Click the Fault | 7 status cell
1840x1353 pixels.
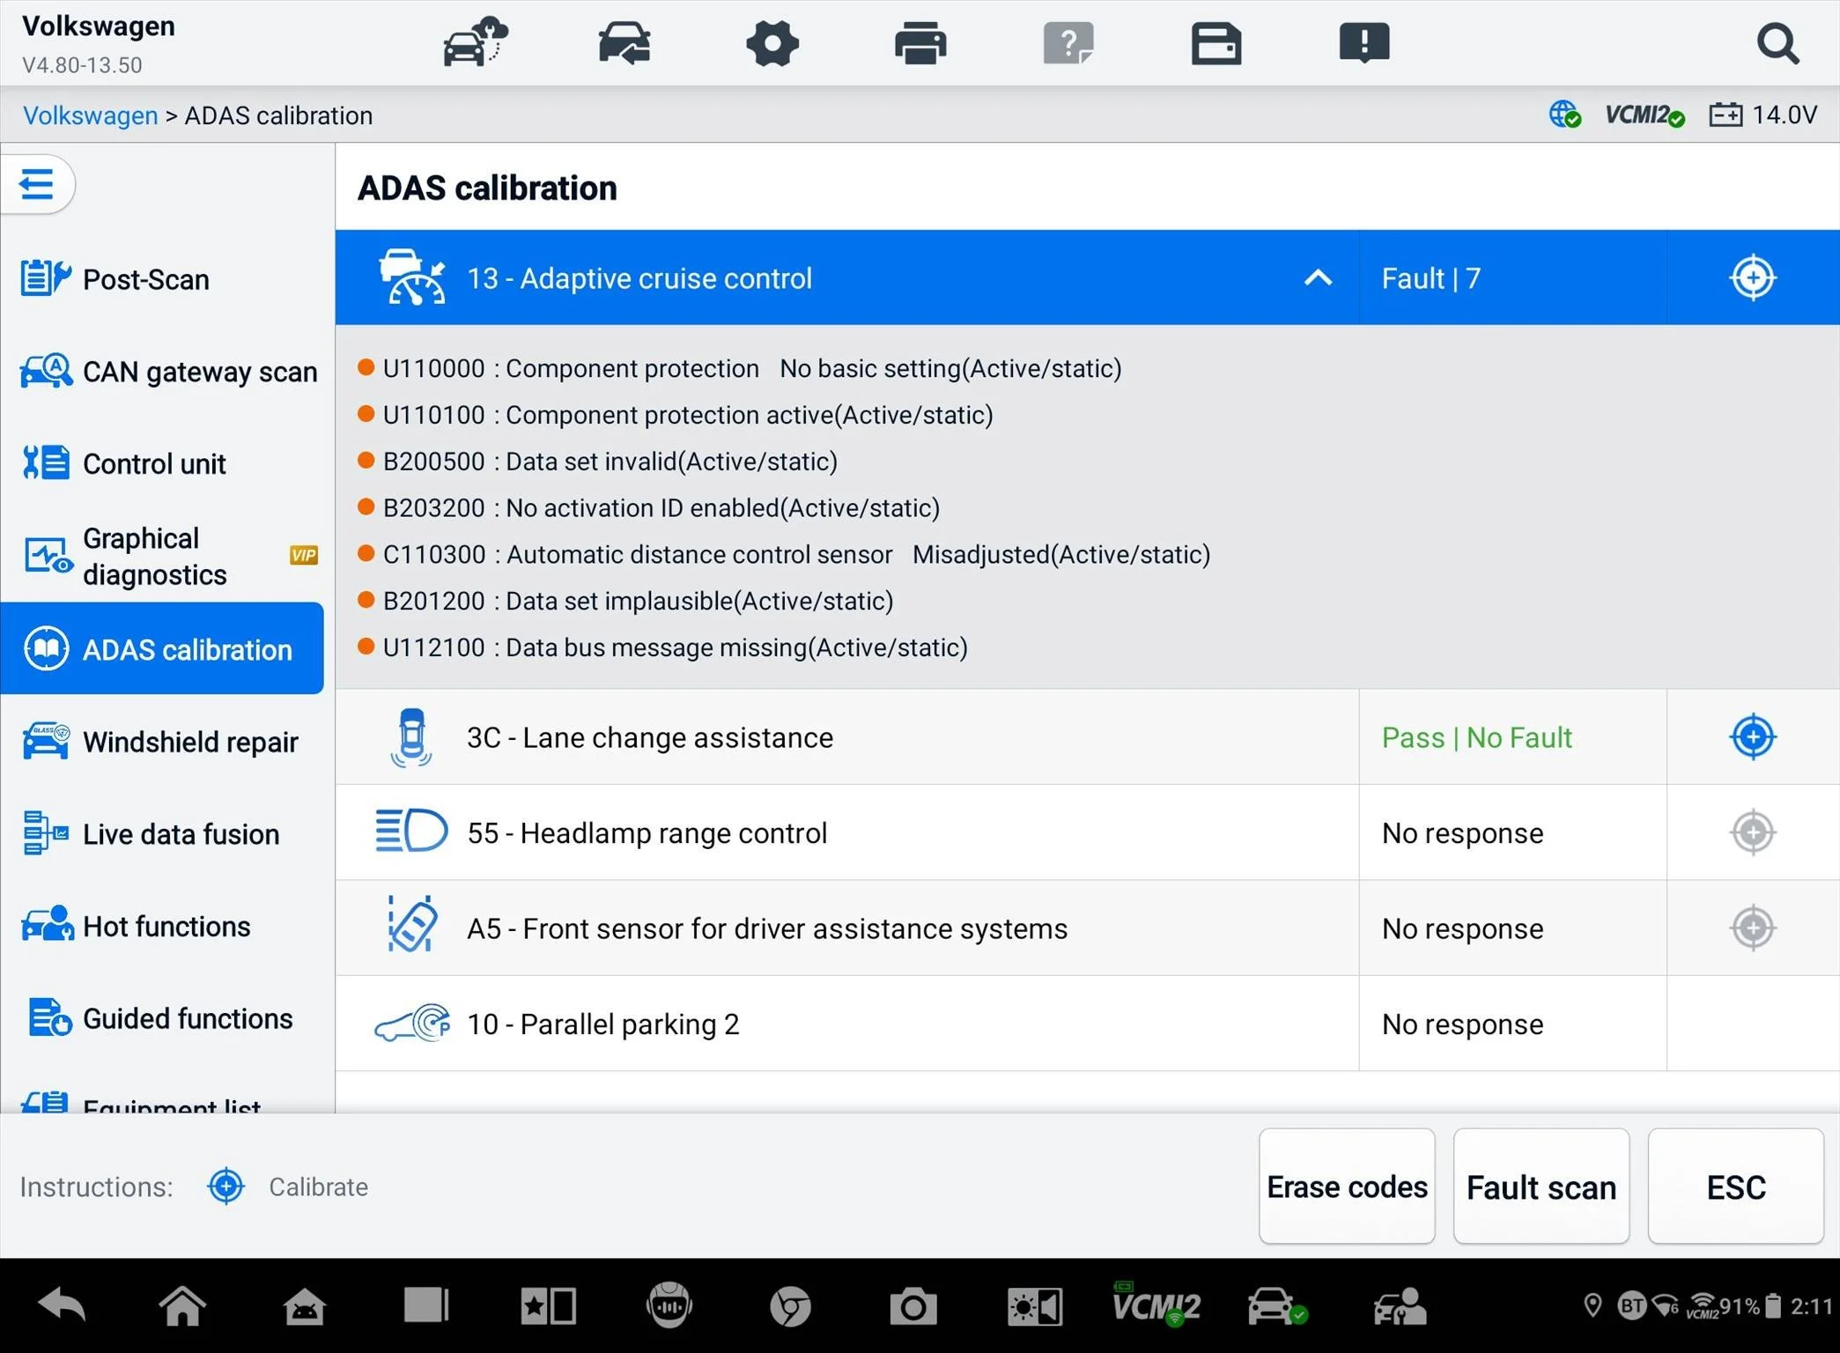point(1512,278)
